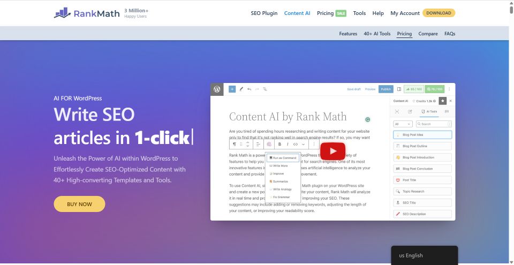The height and width of the screenshot is (265, 514).
Task: Expand the more formatting options chevron
Action: point(303,144)
